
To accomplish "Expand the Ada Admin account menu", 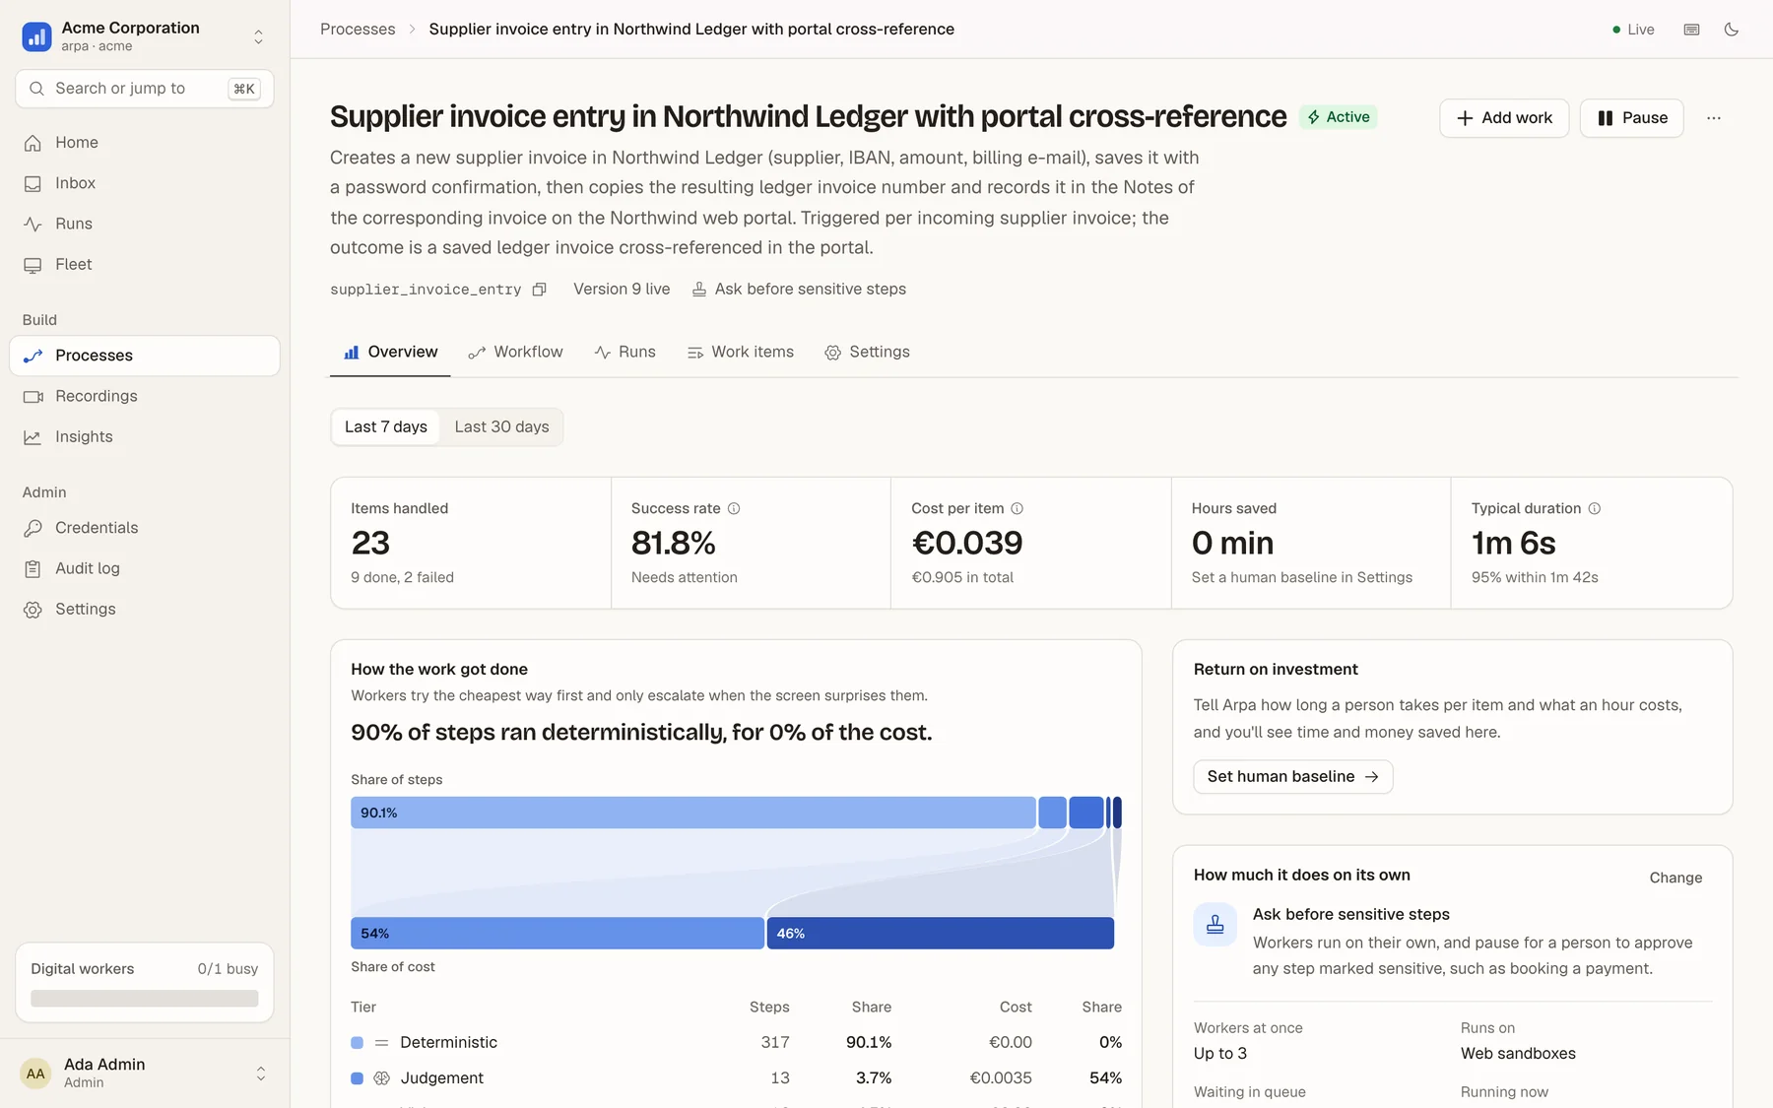I will [261, 1073].
